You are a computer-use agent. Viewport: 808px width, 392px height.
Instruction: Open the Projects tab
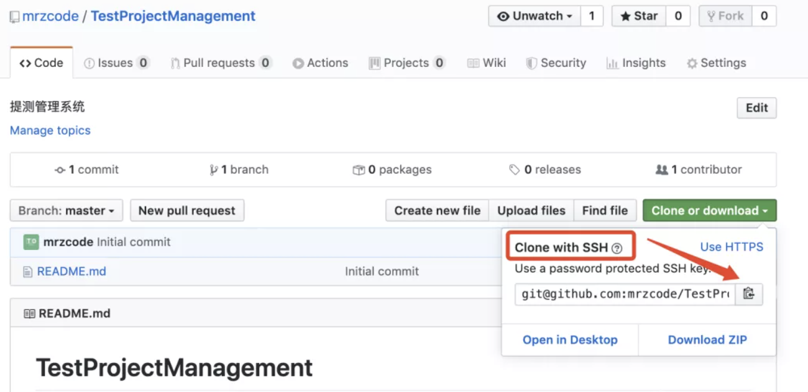coord(407,63)
